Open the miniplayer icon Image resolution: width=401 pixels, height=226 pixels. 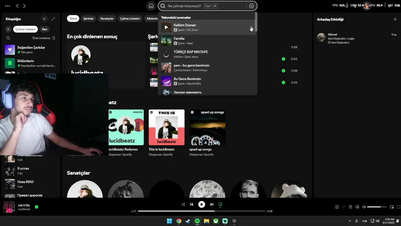coord(392,207)
